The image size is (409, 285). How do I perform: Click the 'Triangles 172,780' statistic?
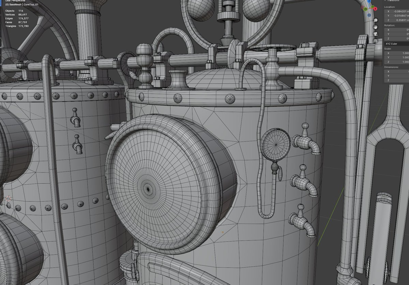(x=17, y=26)
